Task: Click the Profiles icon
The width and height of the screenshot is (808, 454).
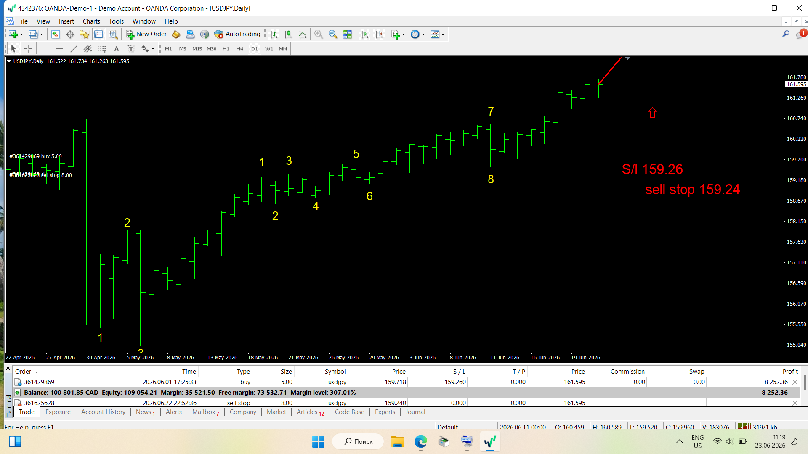Action: click(x=33, y=34)
